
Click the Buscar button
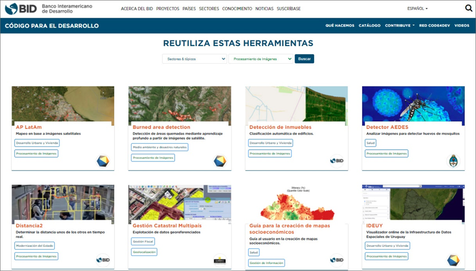click(304, 59)
